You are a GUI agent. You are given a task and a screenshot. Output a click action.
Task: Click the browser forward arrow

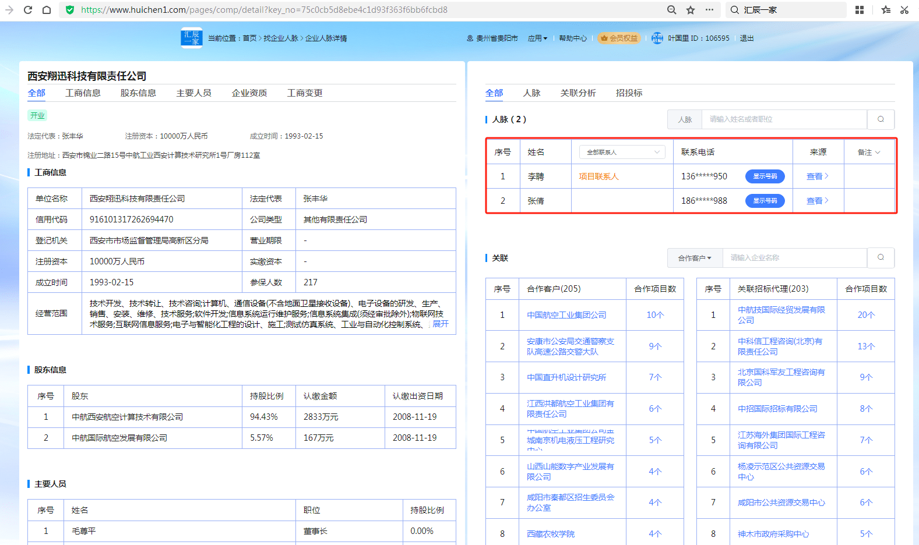pos(9,10)
